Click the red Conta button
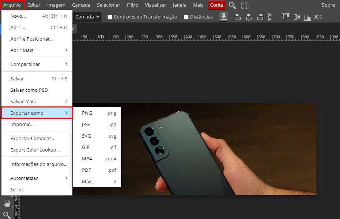The height and width of the screenshot is (219, 340). (217, 5)
